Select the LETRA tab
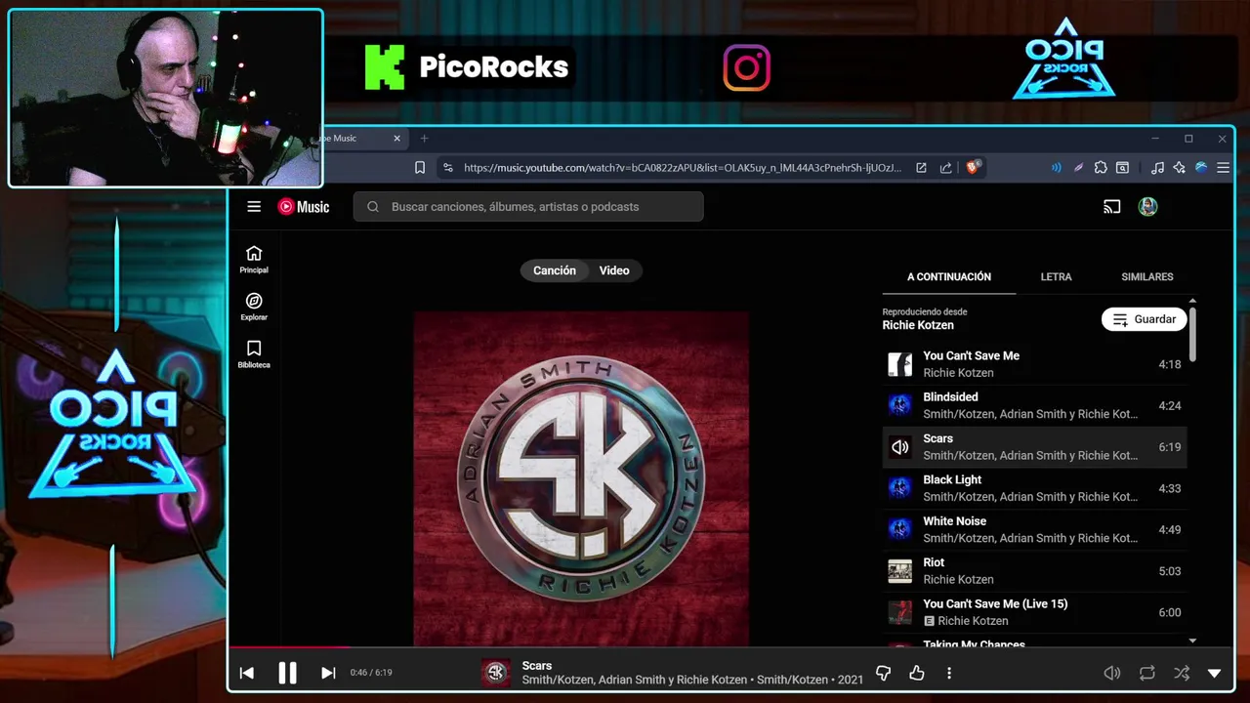The image size is (1250, 703). [1056, 277]
